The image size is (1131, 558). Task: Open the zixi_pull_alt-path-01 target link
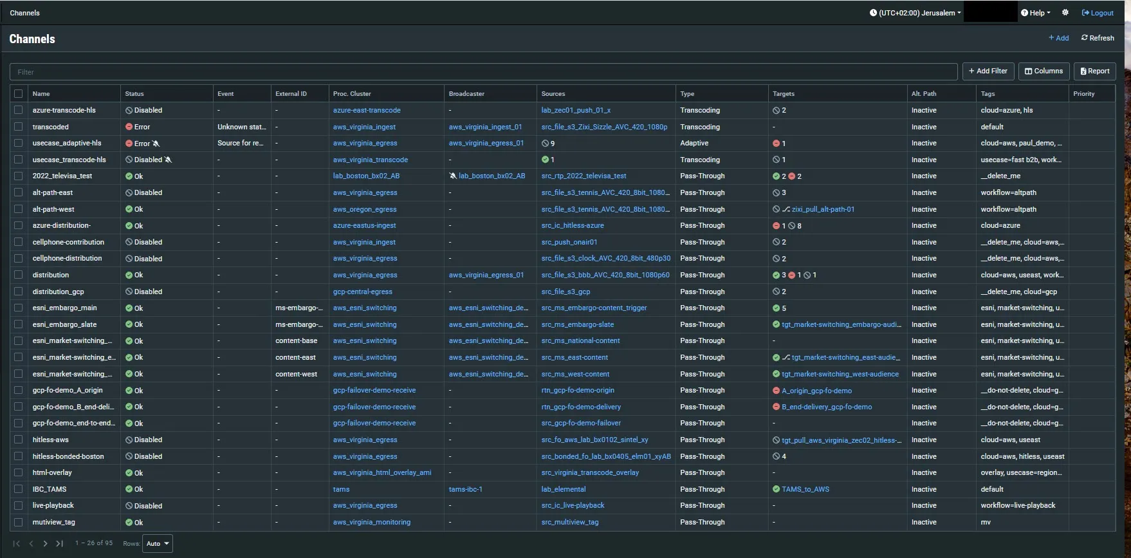click(823, 209)
